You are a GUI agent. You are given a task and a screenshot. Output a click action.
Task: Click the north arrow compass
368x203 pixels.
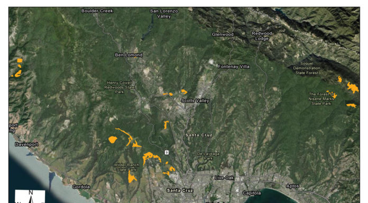[x=30, y=197]
